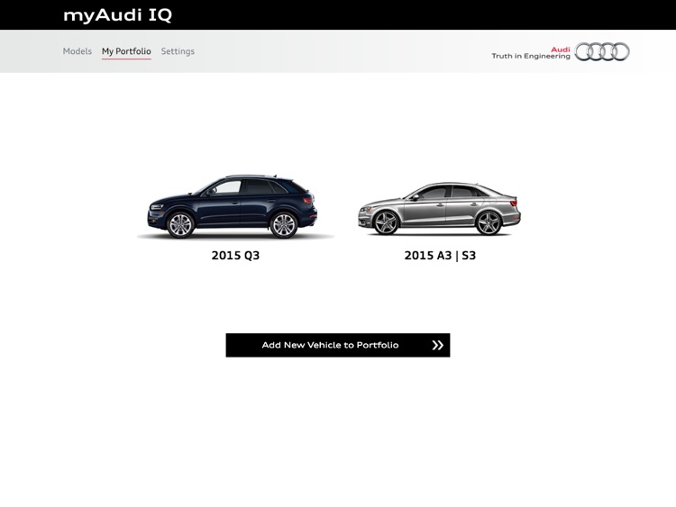Click the Audi four-rings logo
676x507 pixels.
point(602,51)
